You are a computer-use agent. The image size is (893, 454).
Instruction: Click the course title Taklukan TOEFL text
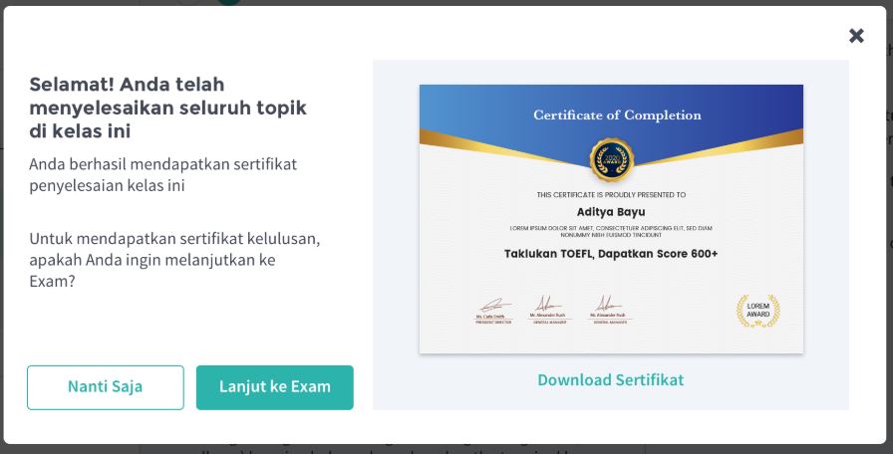pyautogui.click(x=611, y=254)
